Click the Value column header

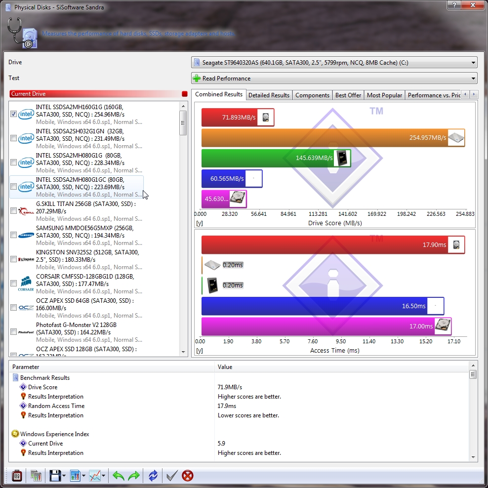coord(342,367)
